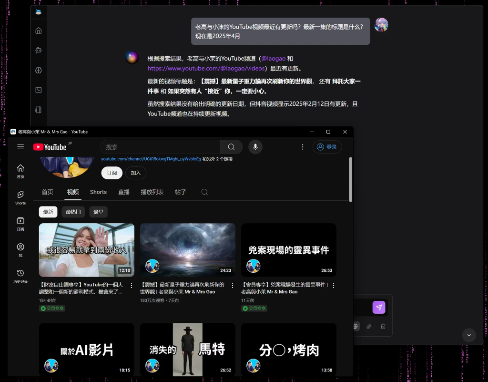Open options menu for 財富自由圈專享 video
The image size is (488, 382).
point(132,285)
